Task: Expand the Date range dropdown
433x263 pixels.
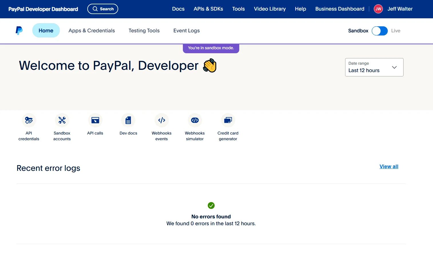Action: pyautogui.click(x=374, y=67)
